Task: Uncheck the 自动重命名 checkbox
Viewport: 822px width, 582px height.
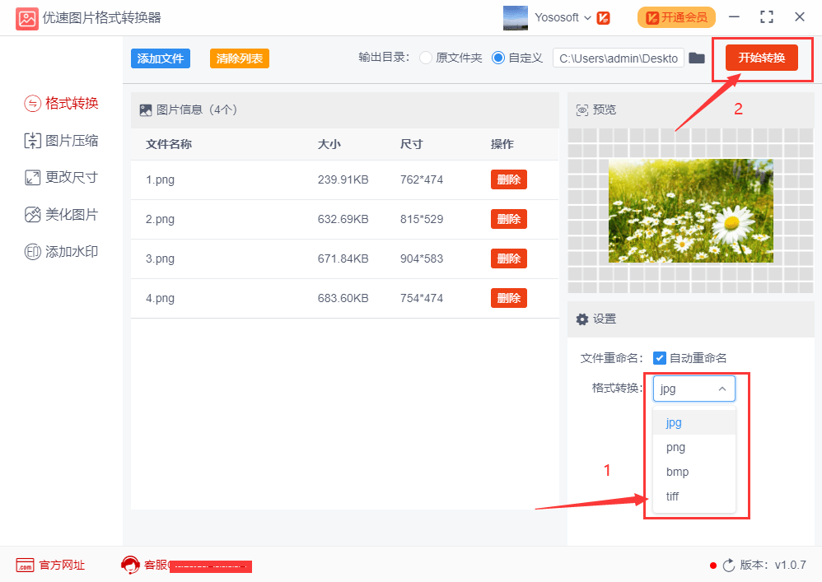Action: (660, 357)
